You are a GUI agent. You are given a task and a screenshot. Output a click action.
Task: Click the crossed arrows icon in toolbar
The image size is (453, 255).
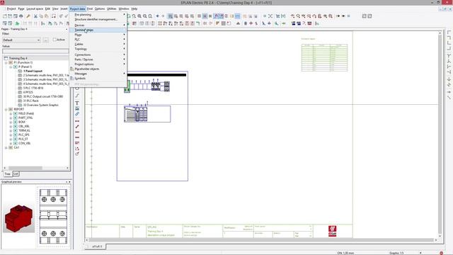(x=270, y=16)
